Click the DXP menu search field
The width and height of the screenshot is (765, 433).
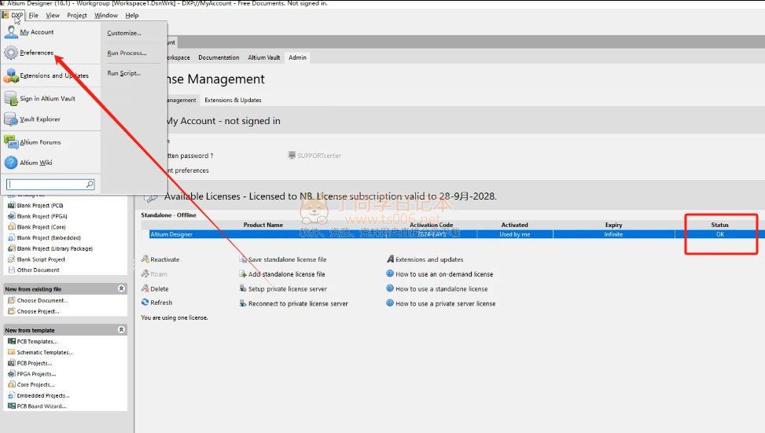click(x=46, y=184)
